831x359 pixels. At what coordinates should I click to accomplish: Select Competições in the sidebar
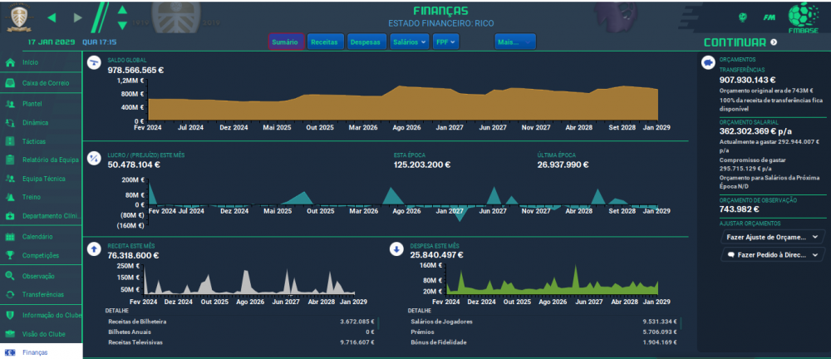[x=42, y=255]
